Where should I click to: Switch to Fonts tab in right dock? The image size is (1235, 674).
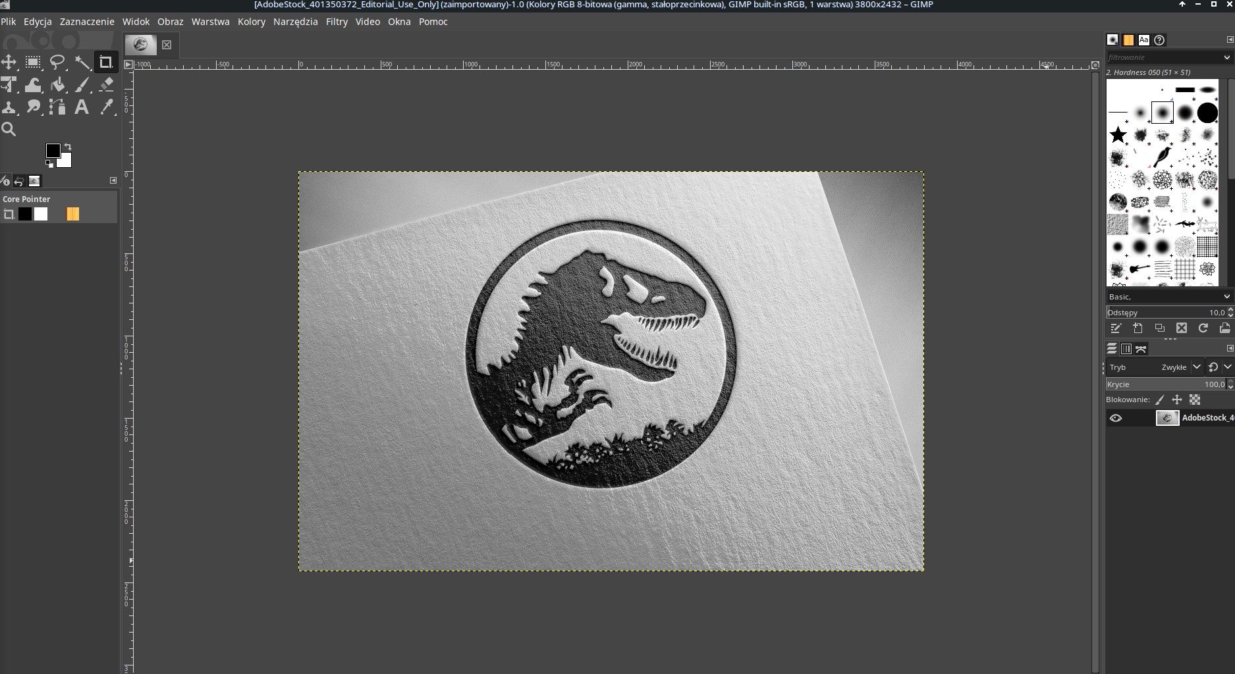(1144, 40)
